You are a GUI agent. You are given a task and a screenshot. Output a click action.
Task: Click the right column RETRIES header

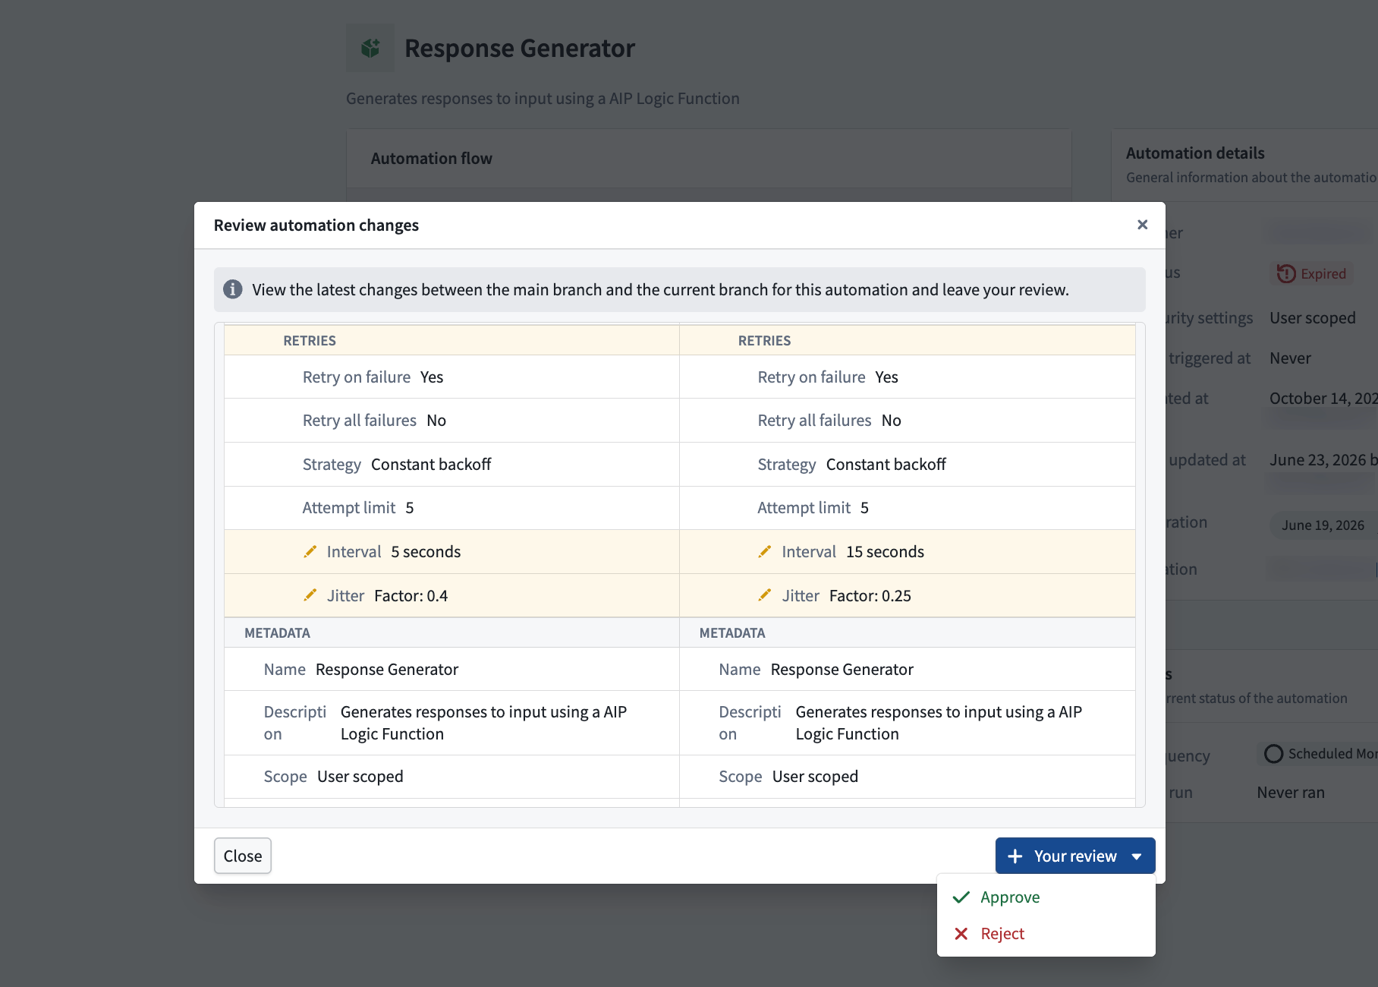point(764,341)
